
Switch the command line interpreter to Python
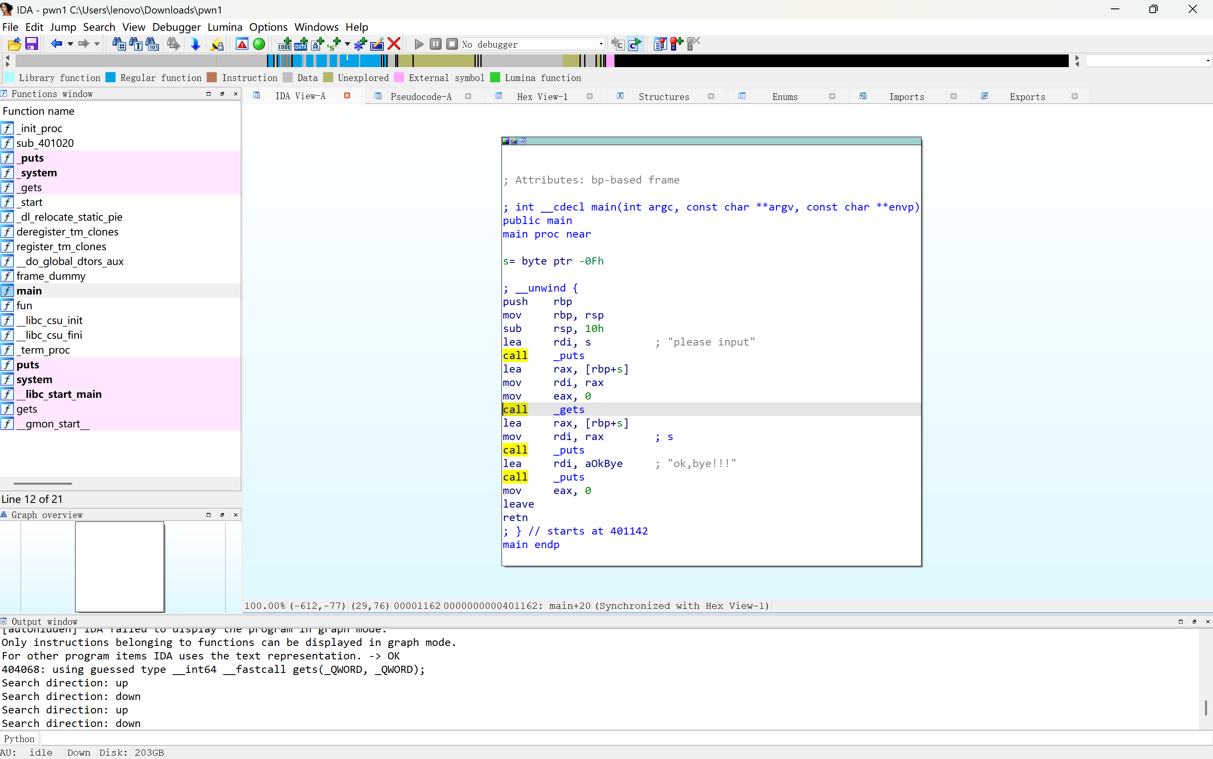(x=19, y=738)
